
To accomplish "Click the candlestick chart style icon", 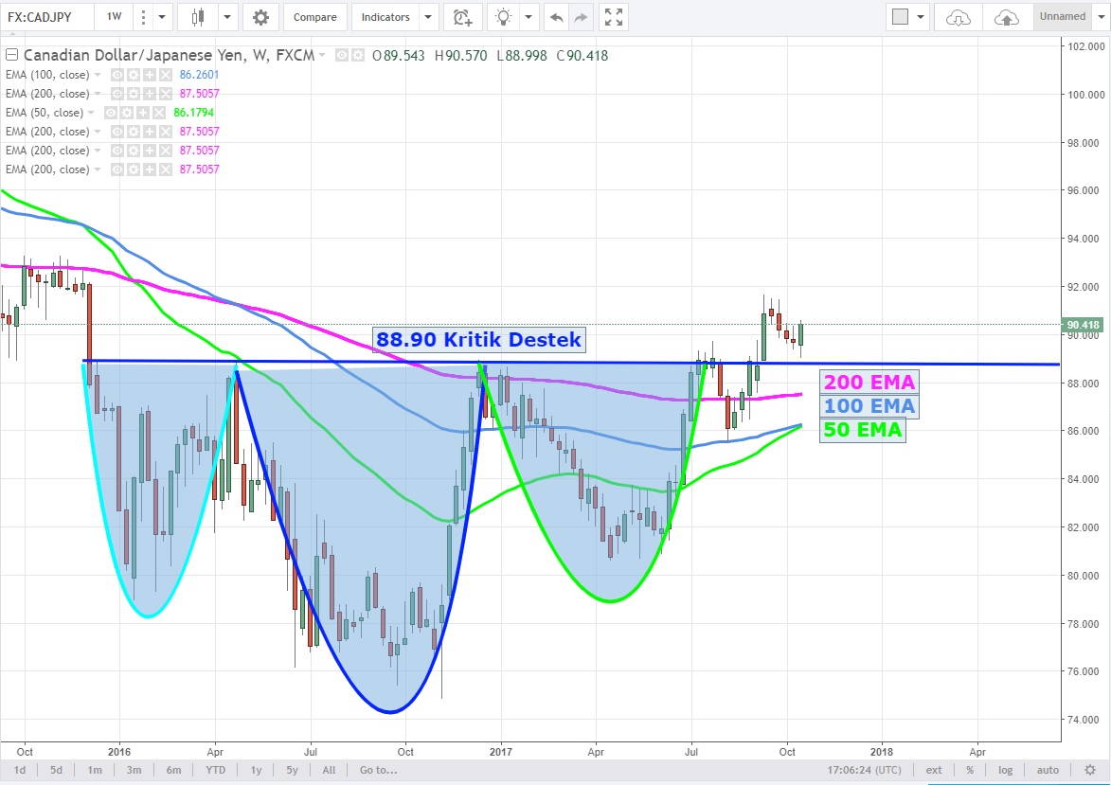I will pyautogui.click(x=198, y=17).
